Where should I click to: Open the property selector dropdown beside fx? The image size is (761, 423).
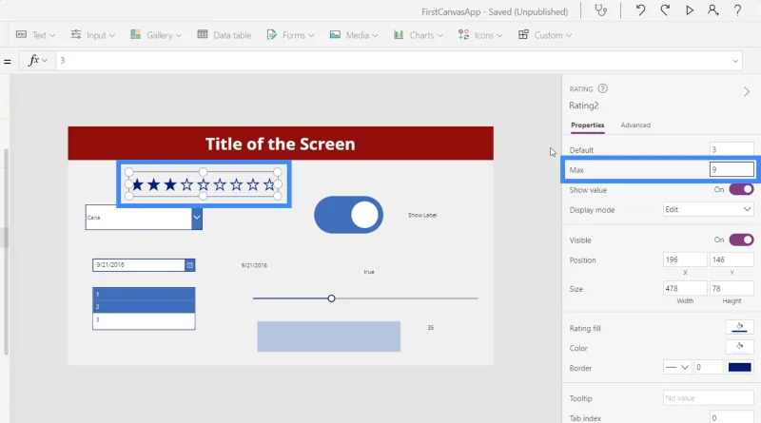pos(45,60)
